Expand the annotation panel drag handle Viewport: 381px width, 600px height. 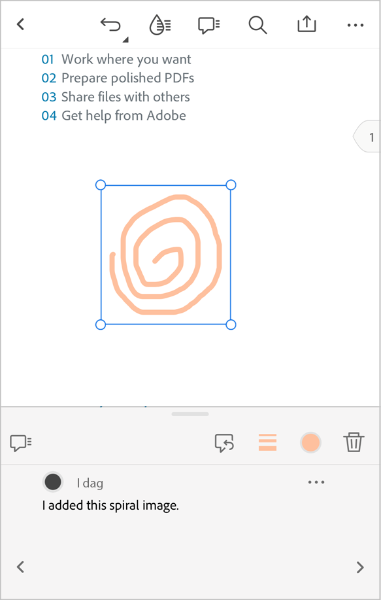(190, 413)
